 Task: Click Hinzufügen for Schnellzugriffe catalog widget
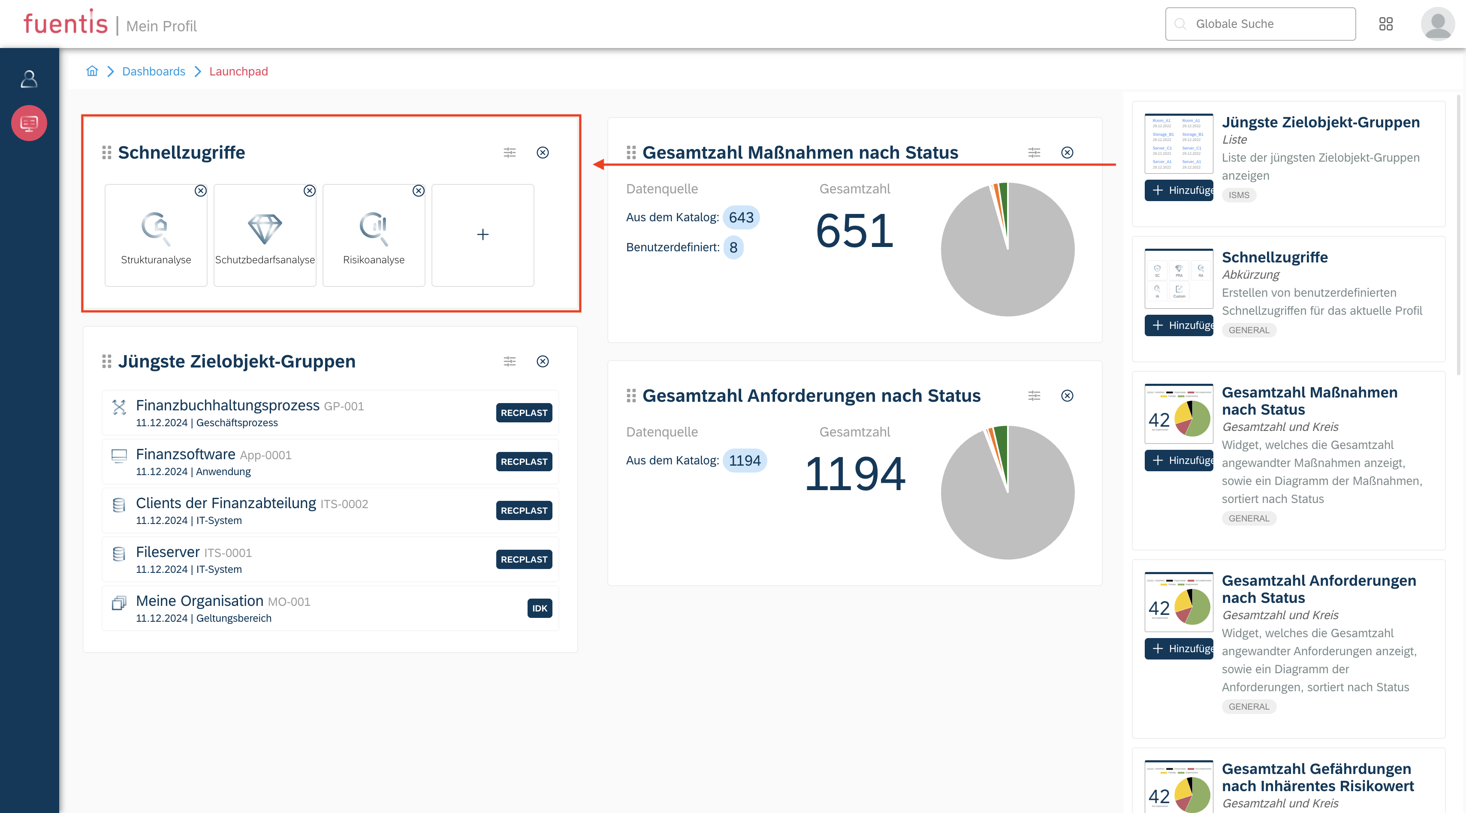tap(1179, 325)
